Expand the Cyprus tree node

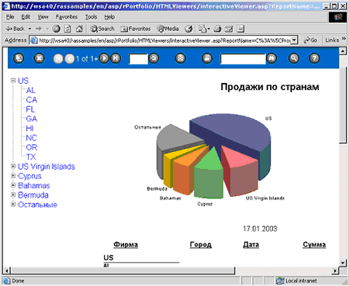13,176
